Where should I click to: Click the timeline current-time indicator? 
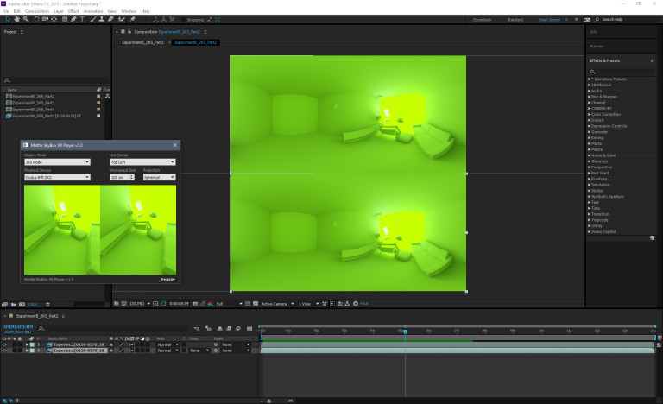(405, 331)
